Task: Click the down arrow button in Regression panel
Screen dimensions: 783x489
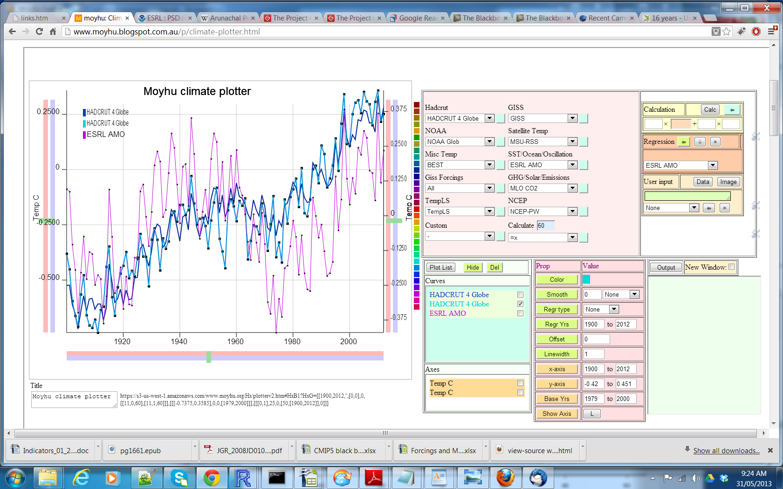Action: pos(700,142)
